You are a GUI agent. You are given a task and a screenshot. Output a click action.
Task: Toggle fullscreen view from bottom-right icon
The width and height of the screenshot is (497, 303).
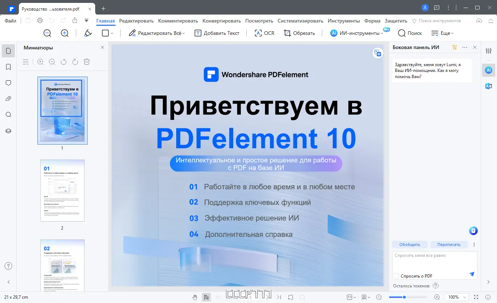[x=477, y=297]
